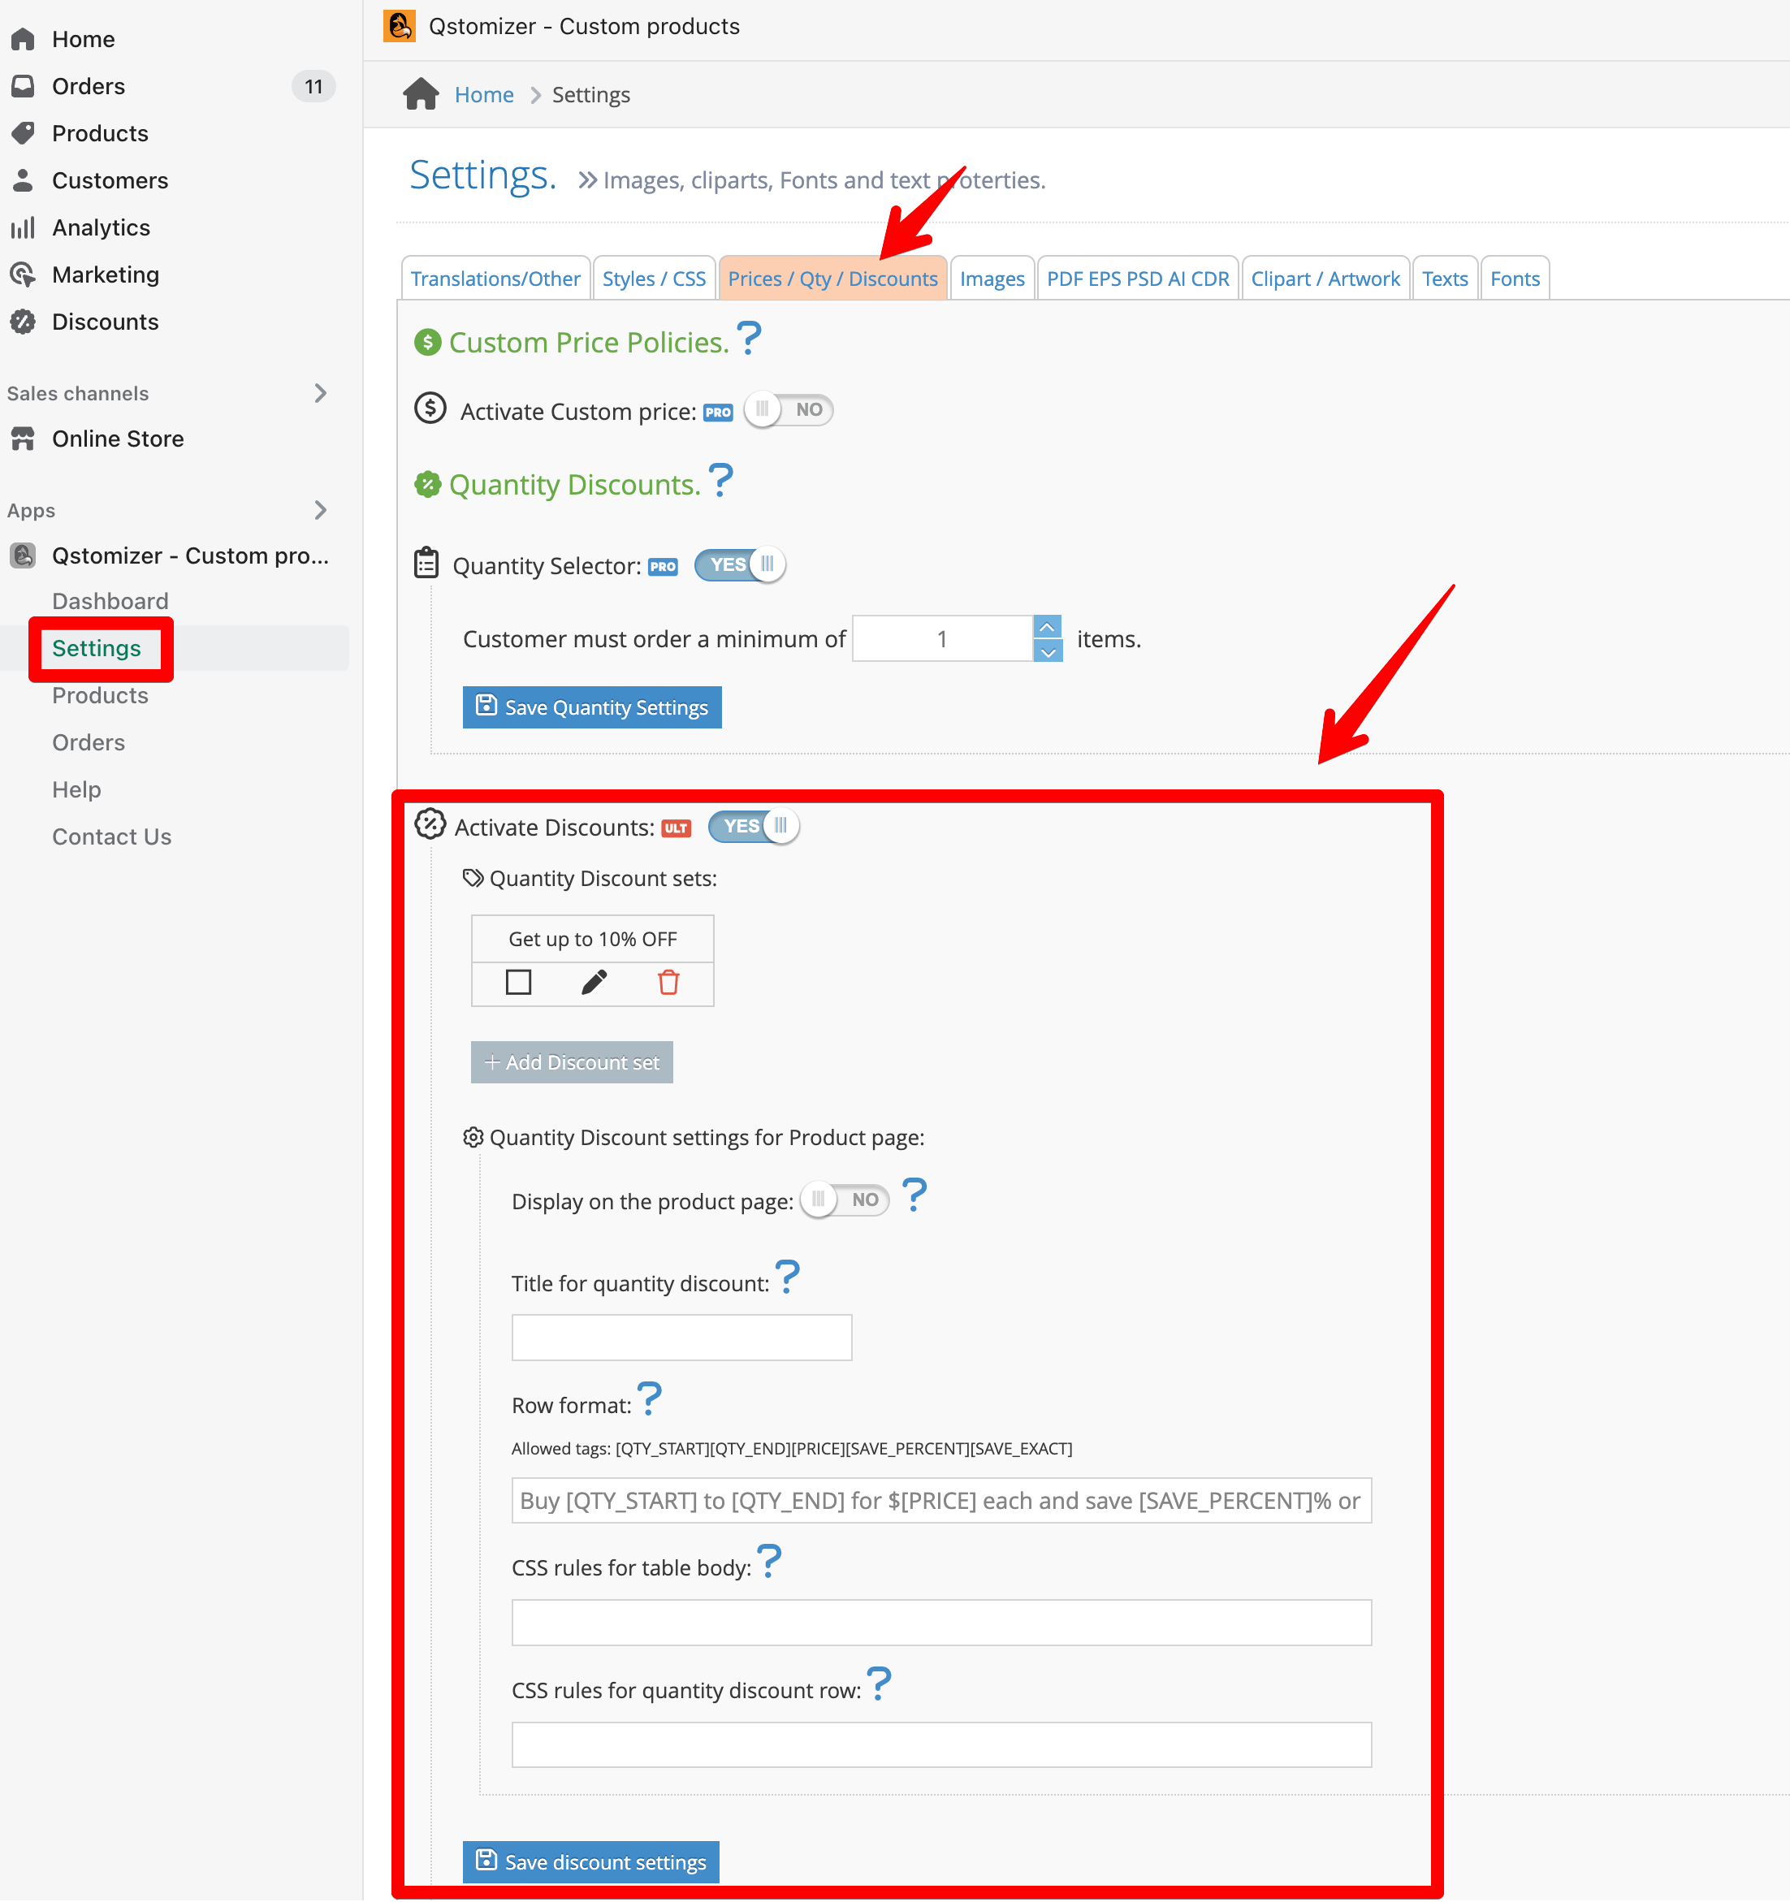Open Dashboard in the Qstomizer submenu

click(x=110, y=601)
